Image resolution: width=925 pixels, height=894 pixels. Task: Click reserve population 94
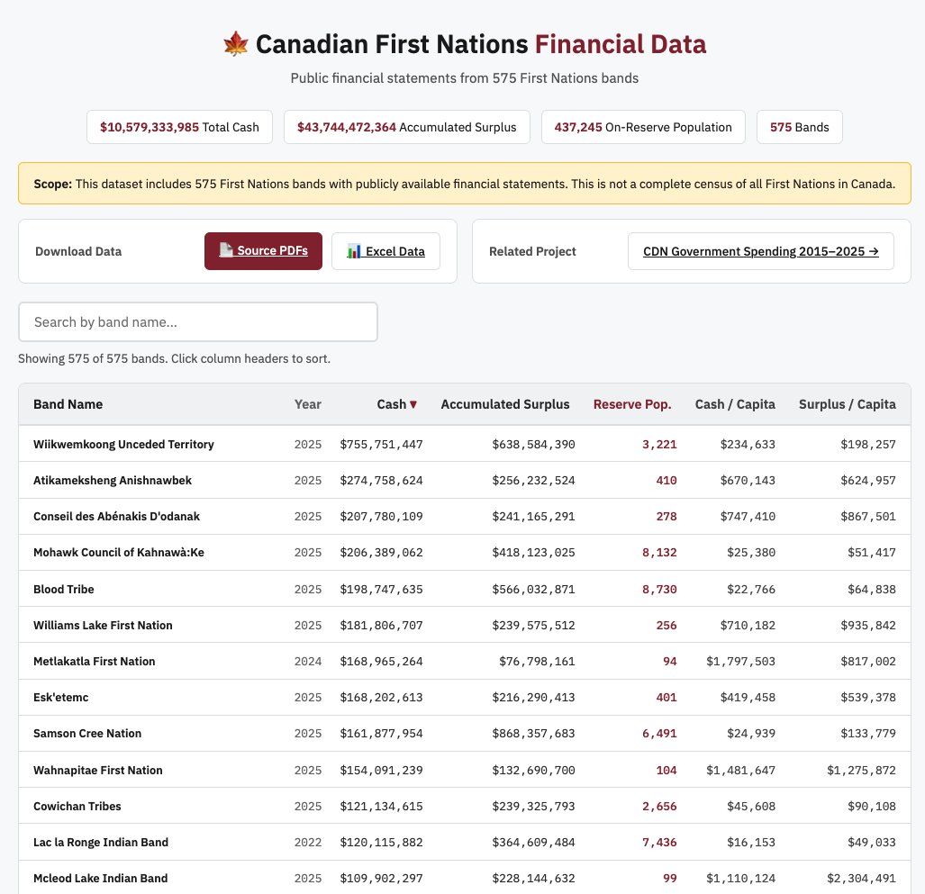[669, 662]
